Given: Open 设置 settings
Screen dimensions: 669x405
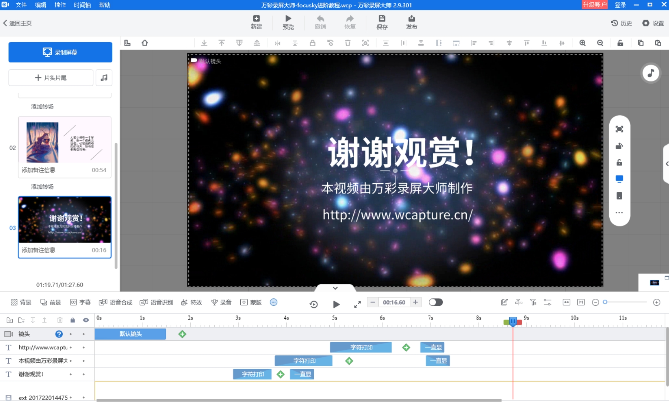Looking at the screenshot, I should click(x=653, y=23).
